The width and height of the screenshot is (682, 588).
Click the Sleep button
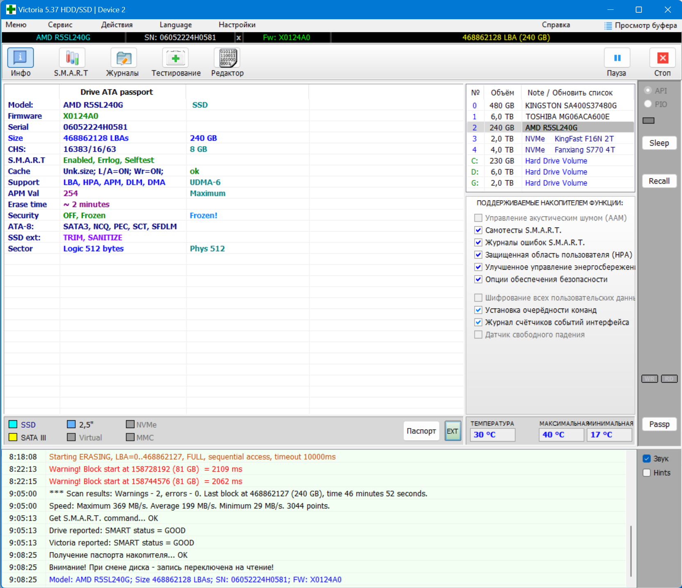659,143
